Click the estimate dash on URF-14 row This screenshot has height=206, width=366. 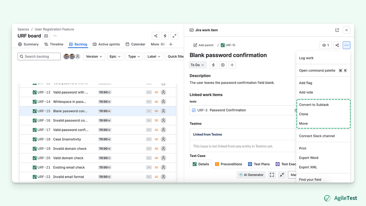click(x=149, y=102)
